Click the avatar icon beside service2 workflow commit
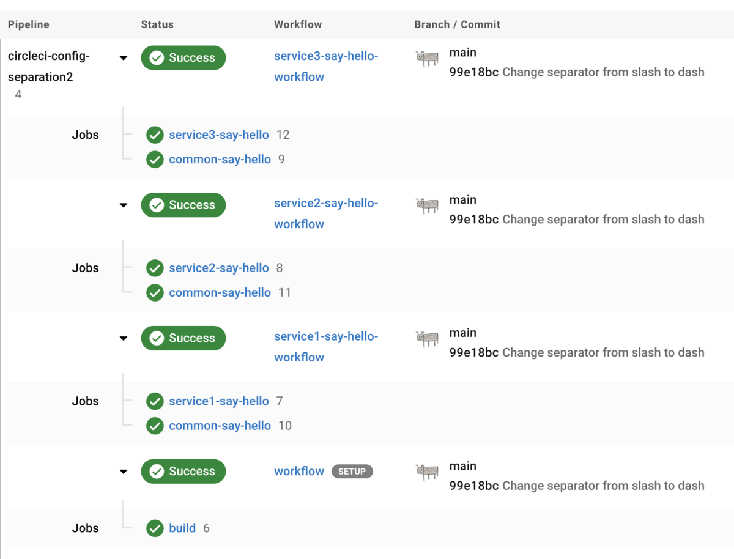The image size is (734, 559). coord(427,205)
